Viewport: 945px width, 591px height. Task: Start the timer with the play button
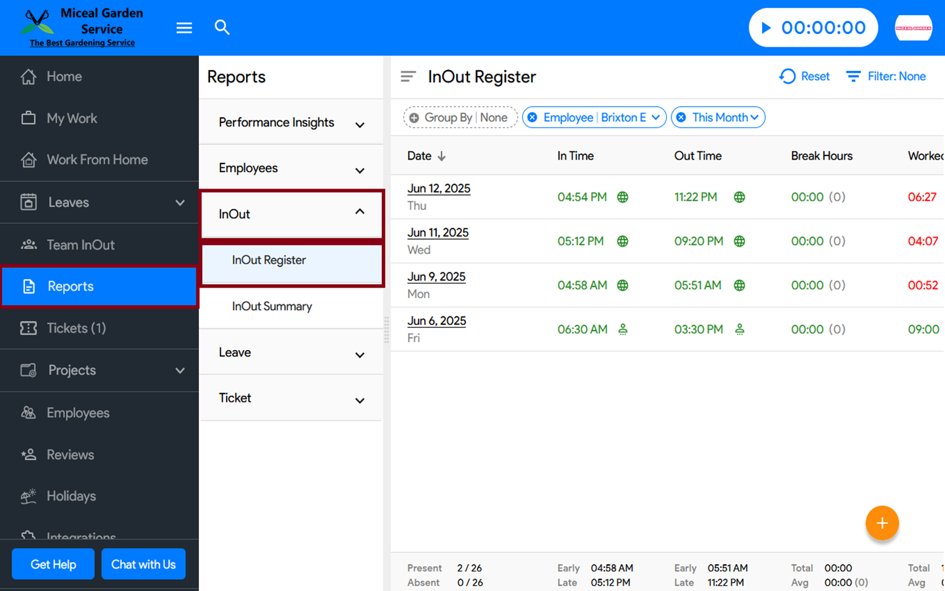766,28
